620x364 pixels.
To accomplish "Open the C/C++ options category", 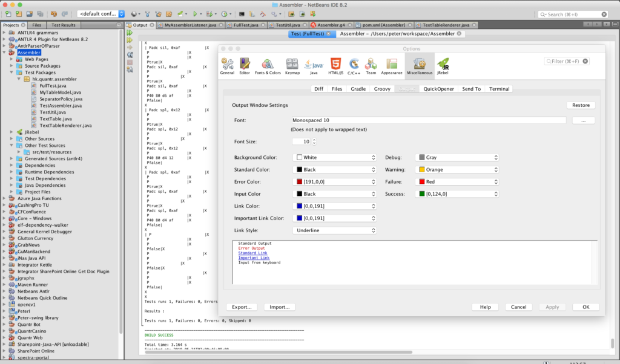I will pyautogui.click(x=354, y=66).
